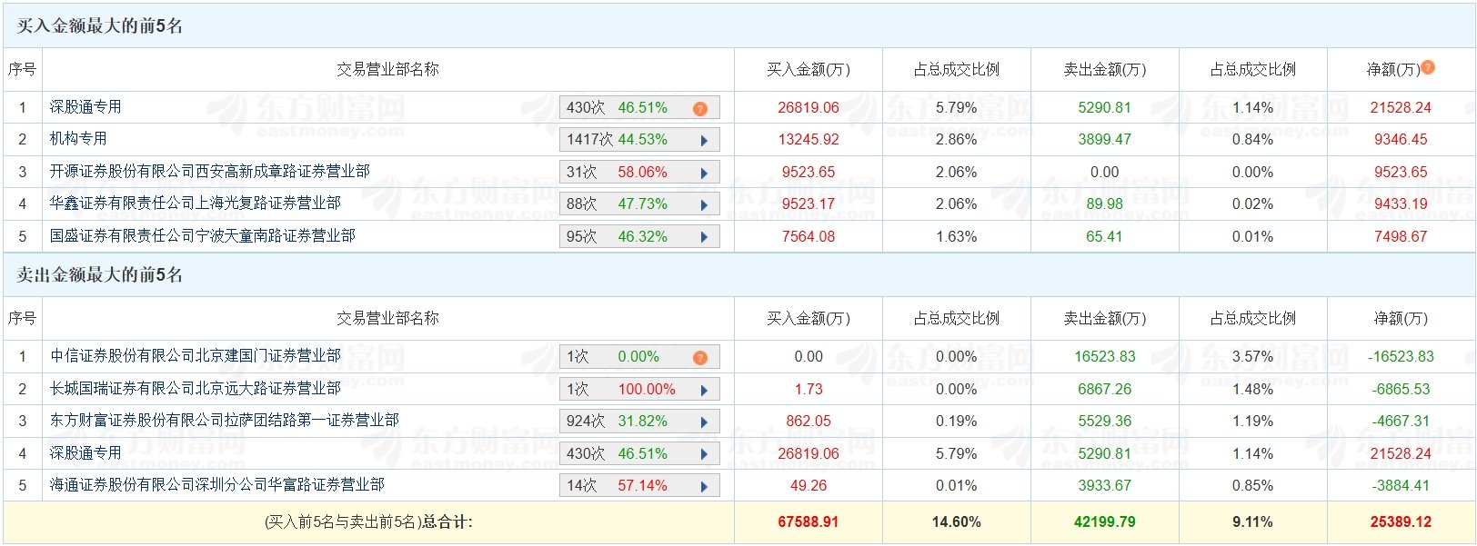This screenshot has height=546, width=1477.
Task: Open 深股通专用 link in buy table
Action: 85,107
